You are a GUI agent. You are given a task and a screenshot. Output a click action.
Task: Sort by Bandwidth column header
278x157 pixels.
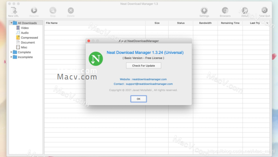(x=205, y=23)
